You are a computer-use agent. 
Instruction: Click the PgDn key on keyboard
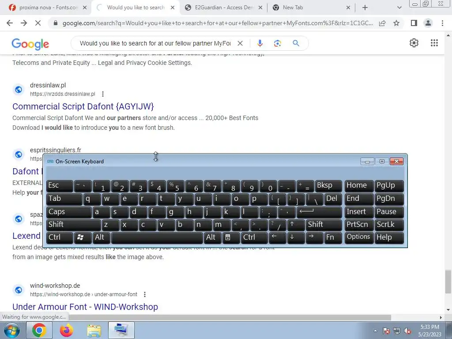point(389,199)
